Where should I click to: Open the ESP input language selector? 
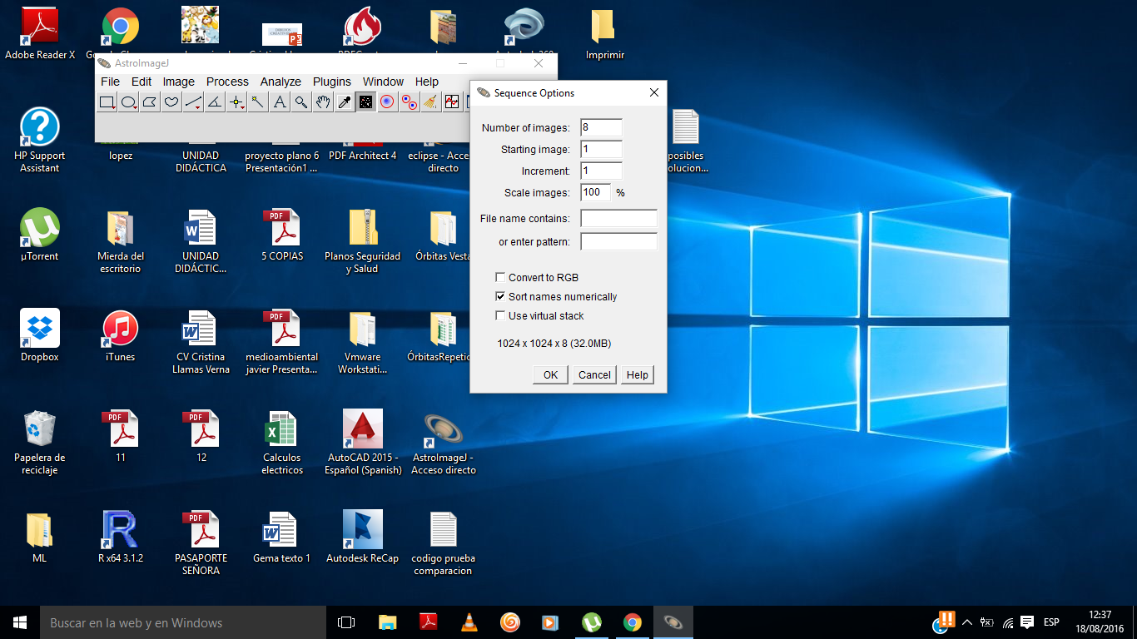coord(1051,622)
